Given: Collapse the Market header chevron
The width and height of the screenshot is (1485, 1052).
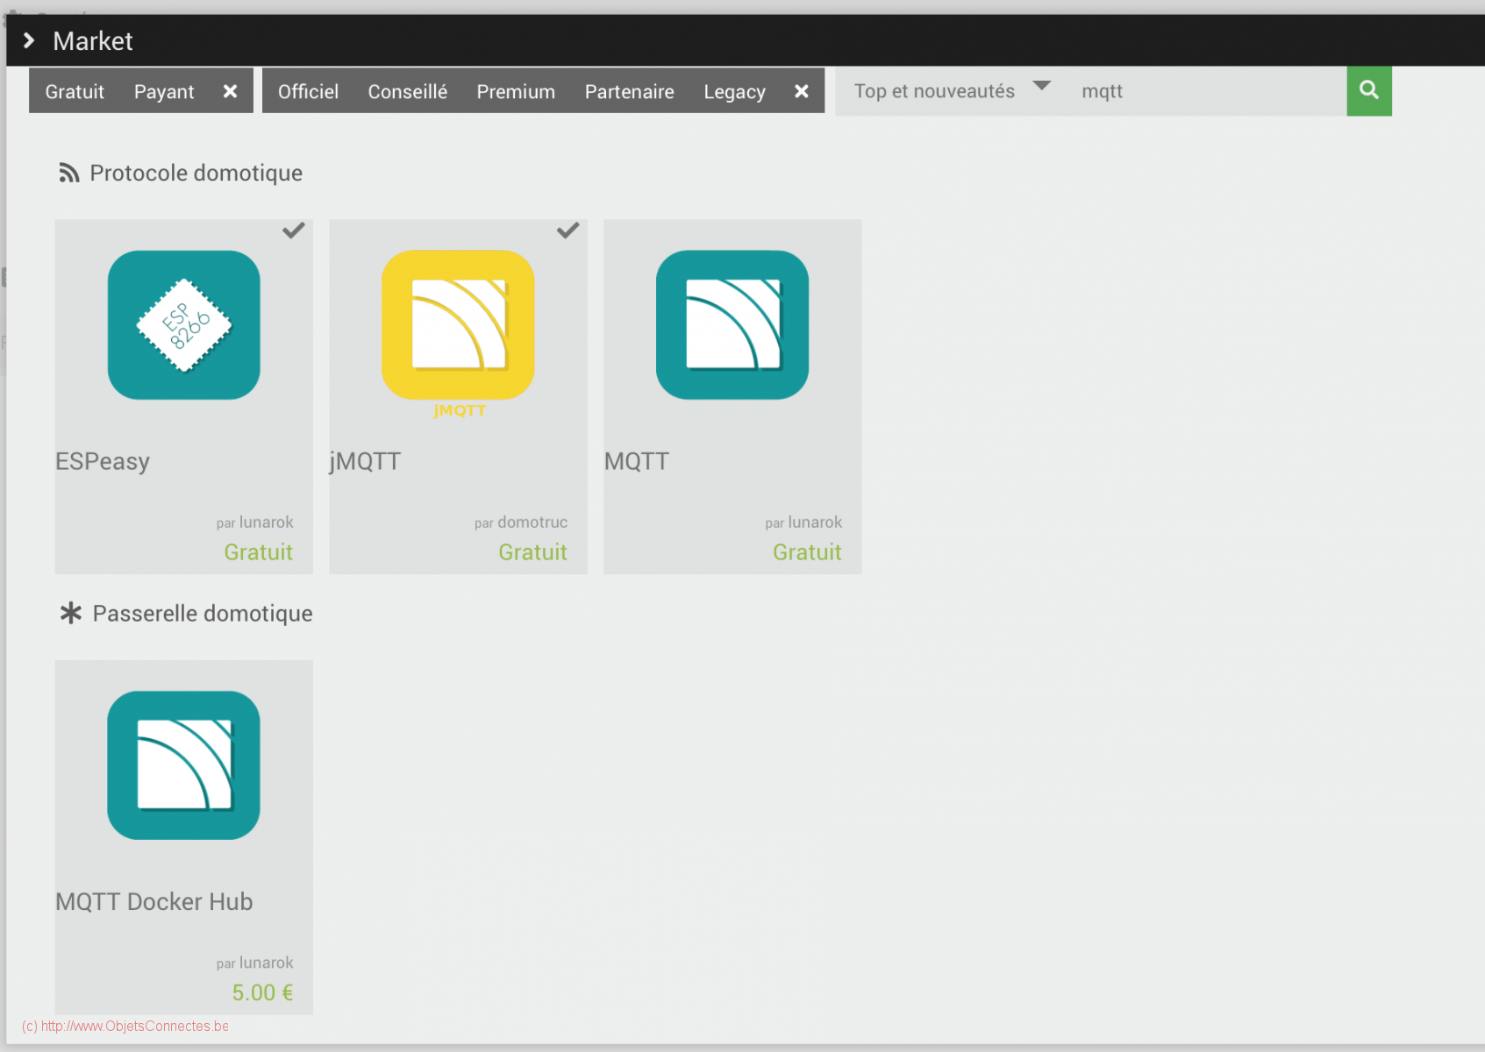Looking at the screenshot, I should click(29, 40).
